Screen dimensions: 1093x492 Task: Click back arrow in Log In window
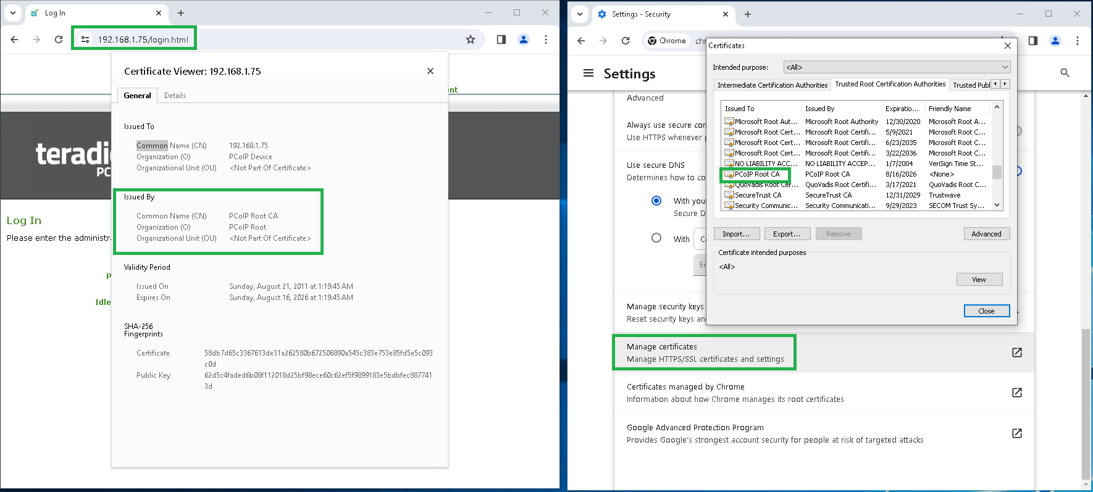[15, 40]
